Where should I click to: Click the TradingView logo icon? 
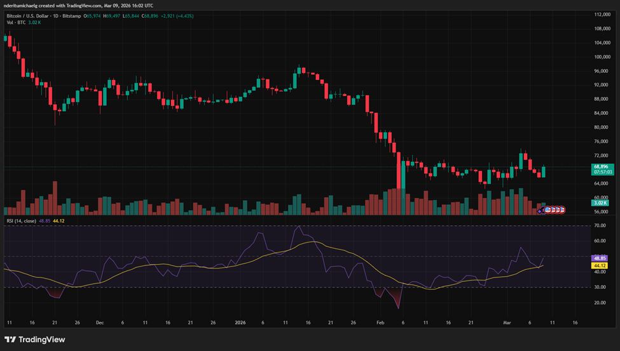coord(11,340)
